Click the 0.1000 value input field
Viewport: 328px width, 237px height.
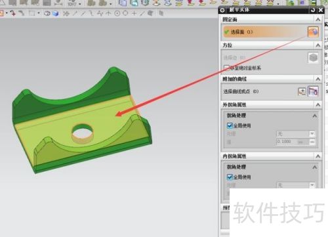(x=293, y=142)
